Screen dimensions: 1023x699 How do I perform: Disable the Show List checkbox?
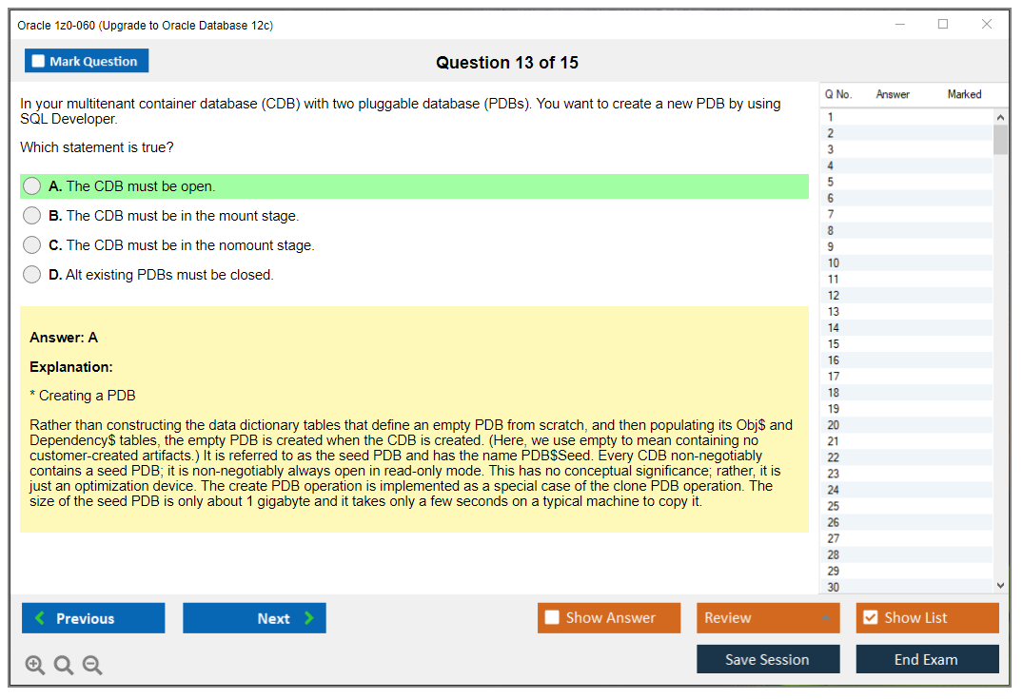(871, 617)
